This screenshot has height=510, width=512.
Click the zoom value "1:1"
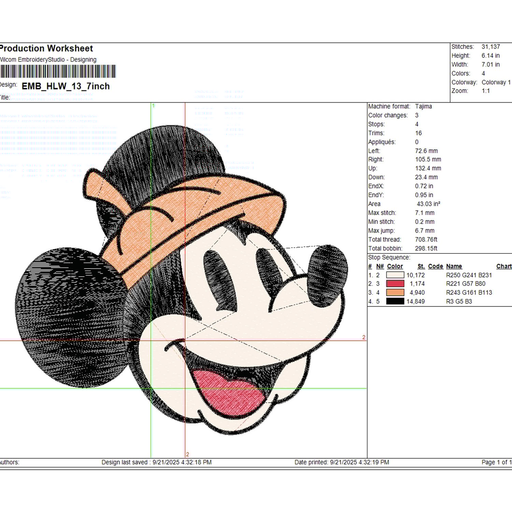[x=486, y=91]
